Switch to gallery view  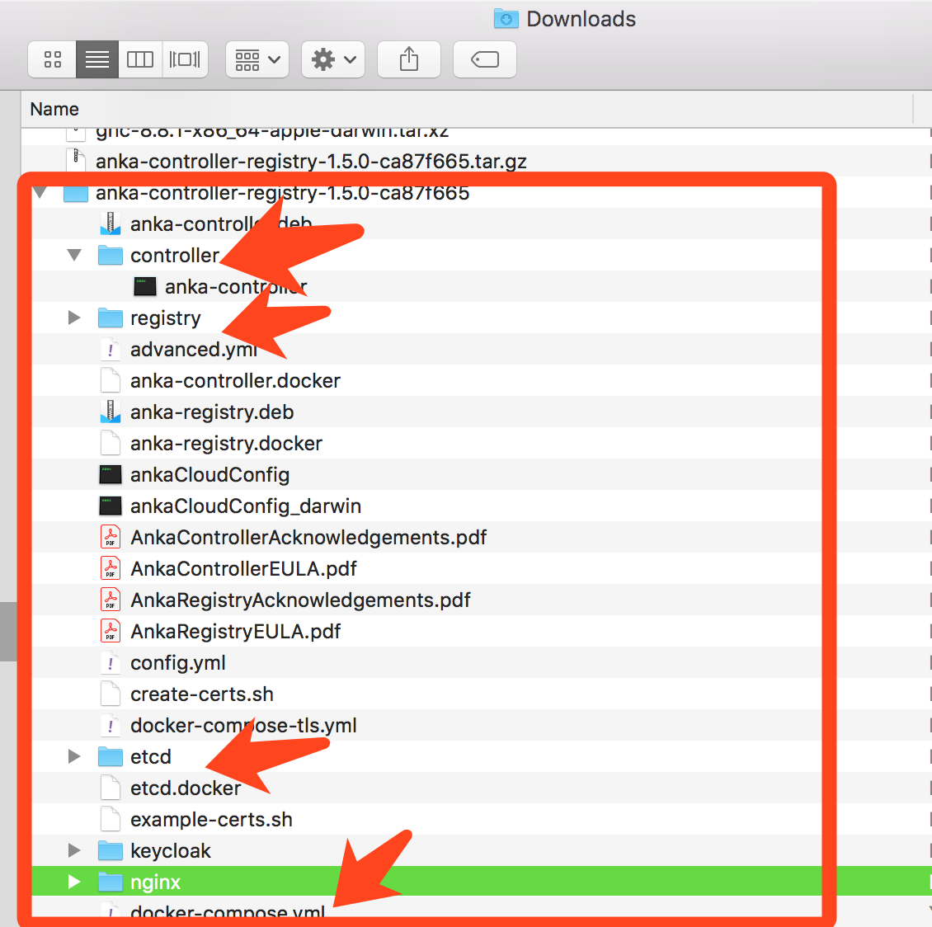(x=185, y=59)
